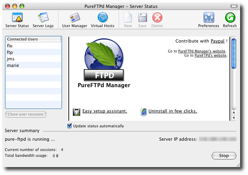Open the Server Logs toolbar icon
This screenshot has height=175, width=248.
point(43,17)
